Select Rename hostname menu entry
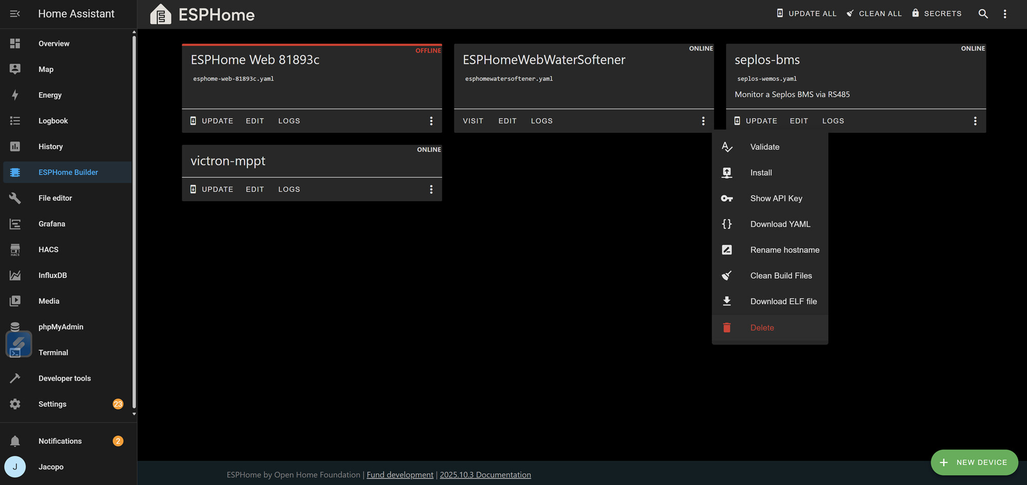This screenshot has height=485, width=1027. 770,250
